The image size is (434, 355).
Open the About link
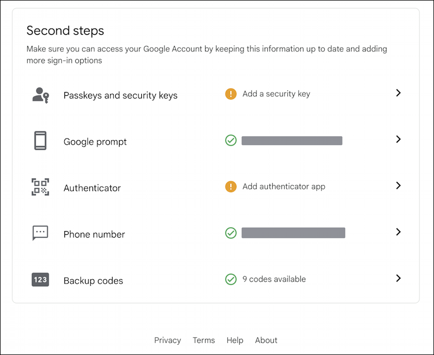(x=266, y=340)
